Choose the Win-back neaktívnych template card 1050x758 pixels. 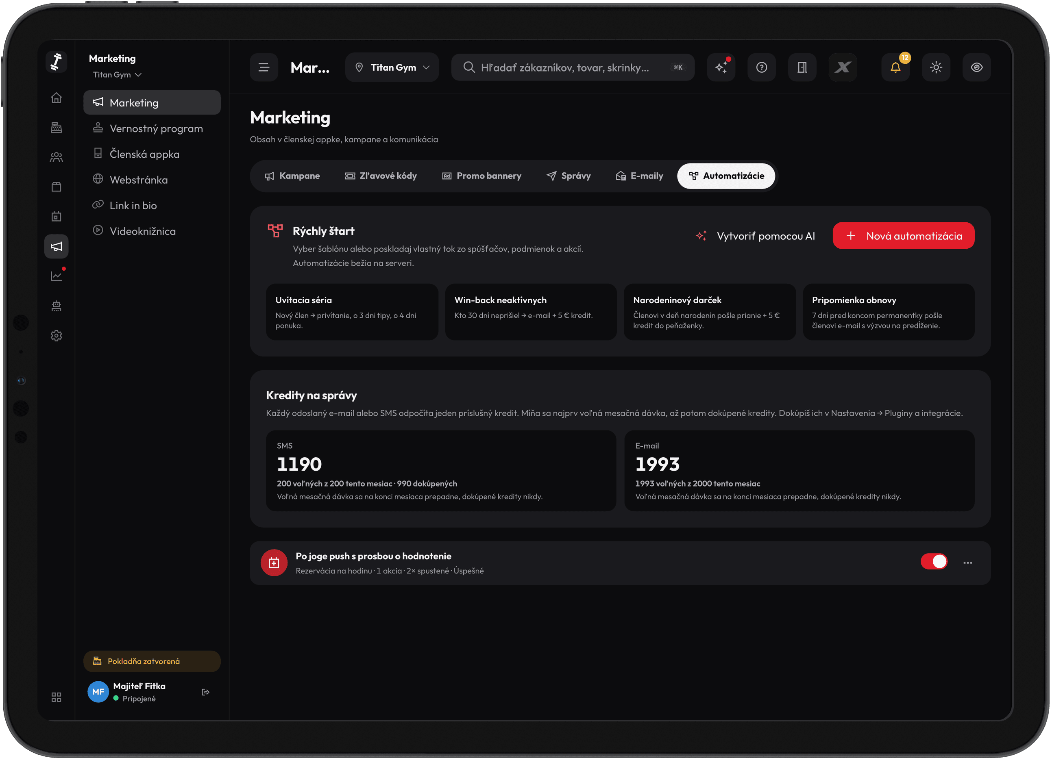531,312
